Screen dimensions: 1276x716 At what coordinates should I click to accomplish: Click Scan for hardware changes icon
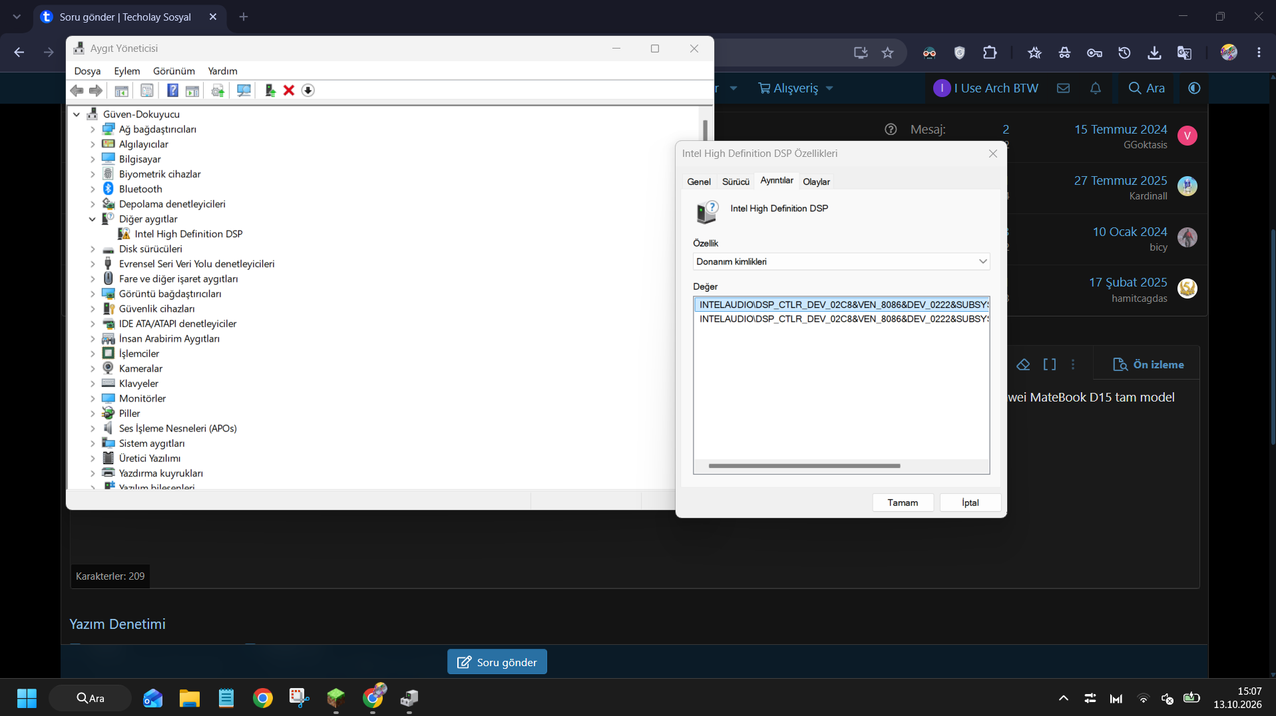point(244,90)
